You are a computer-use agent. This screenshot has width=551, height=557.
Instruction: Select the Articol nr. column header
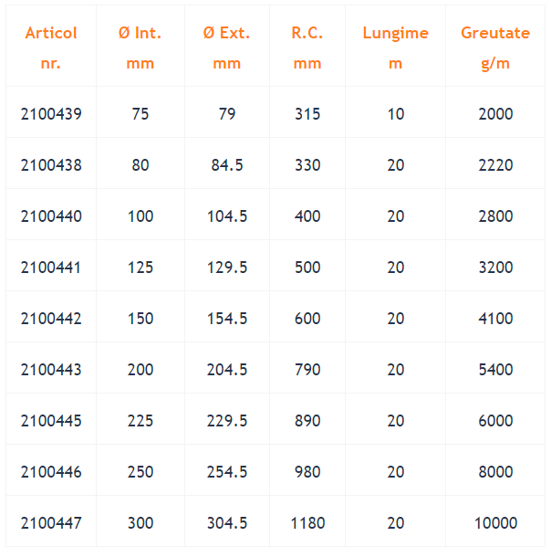point(51,47)
